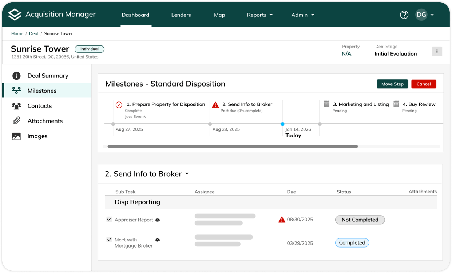
Task: Open the help question mark icon
Action: (x=404, y=15)
